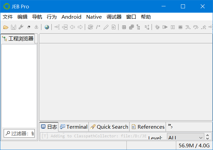
Task: Click the debugger pause icon
Action: pos(173,27)
